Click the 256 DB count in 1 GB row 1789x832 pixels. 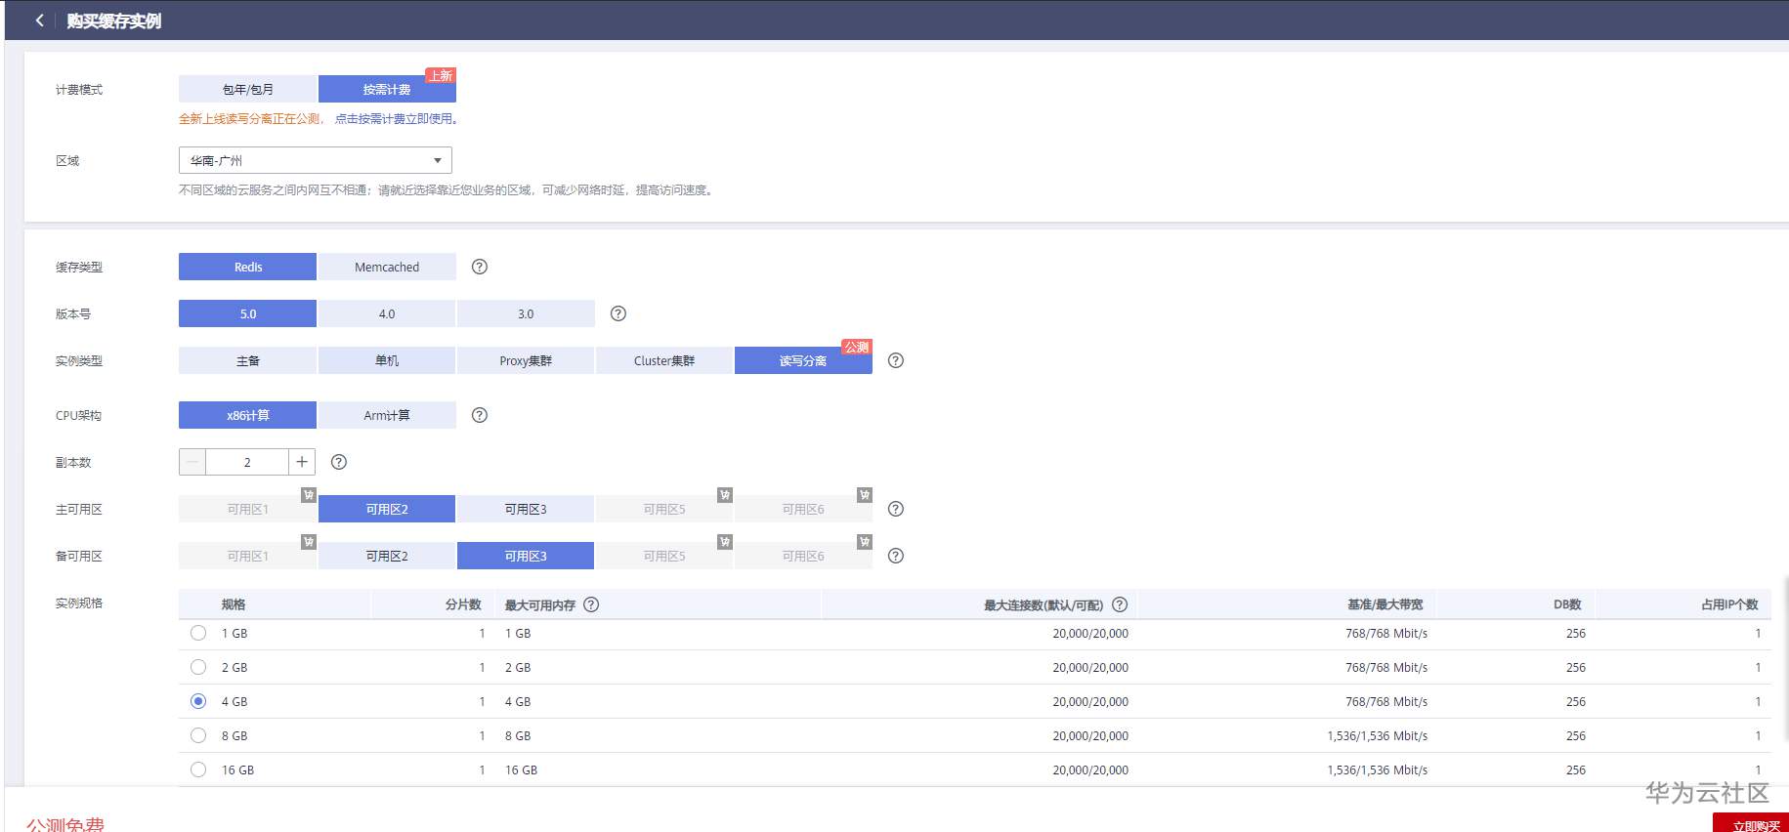(1576, 633)
